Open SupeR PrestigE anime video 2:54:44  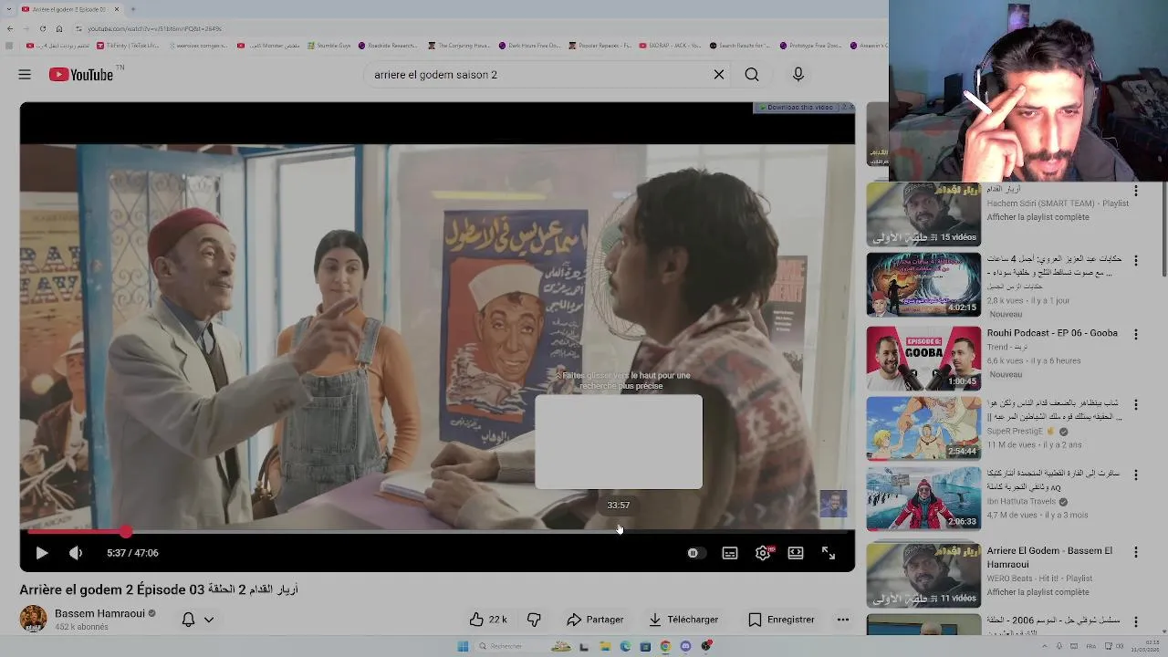923,428
